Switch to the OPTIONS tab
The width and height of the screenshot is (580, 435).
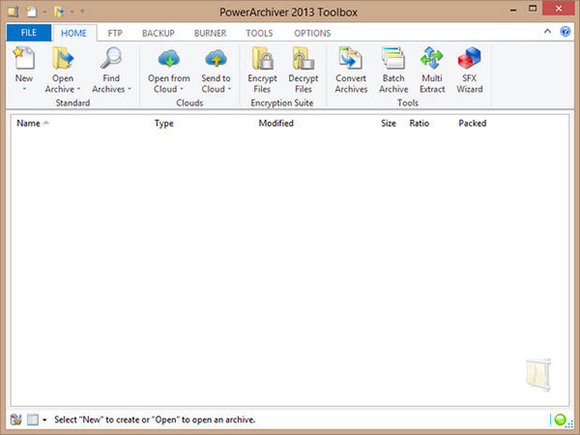coord(312,33)
